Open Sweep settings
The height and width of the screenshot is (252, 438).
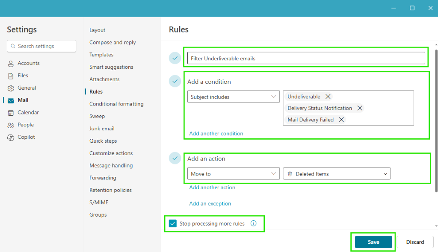point(97,116)
